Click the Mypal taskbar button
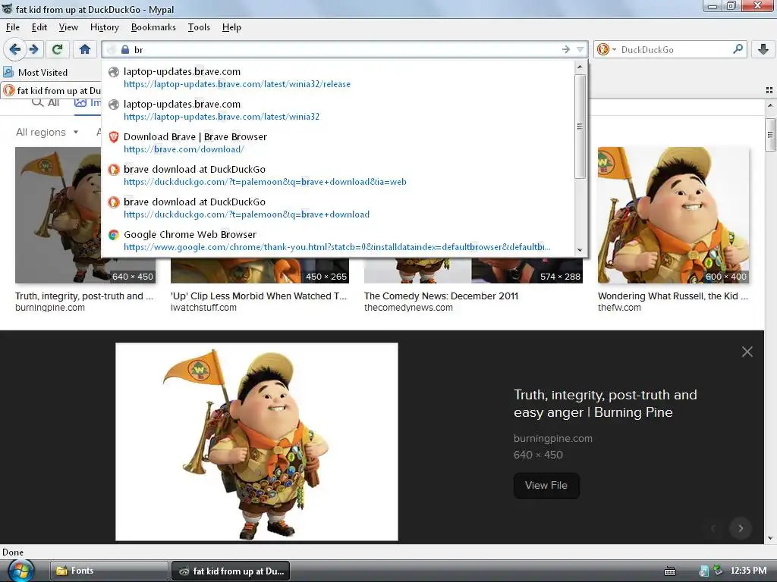The image size is (777, 582). pyautogui.click(x=231, y=571)
